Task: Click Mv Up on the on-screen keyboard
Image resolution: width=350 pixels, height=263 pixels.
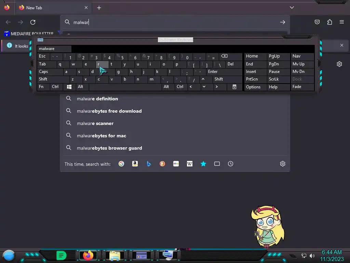Action: (302, 64)
